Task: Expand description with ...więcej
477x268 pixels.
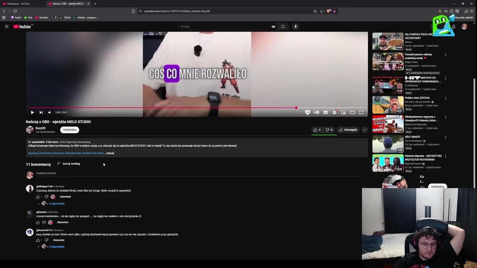Action: click(x=109, y=153)
